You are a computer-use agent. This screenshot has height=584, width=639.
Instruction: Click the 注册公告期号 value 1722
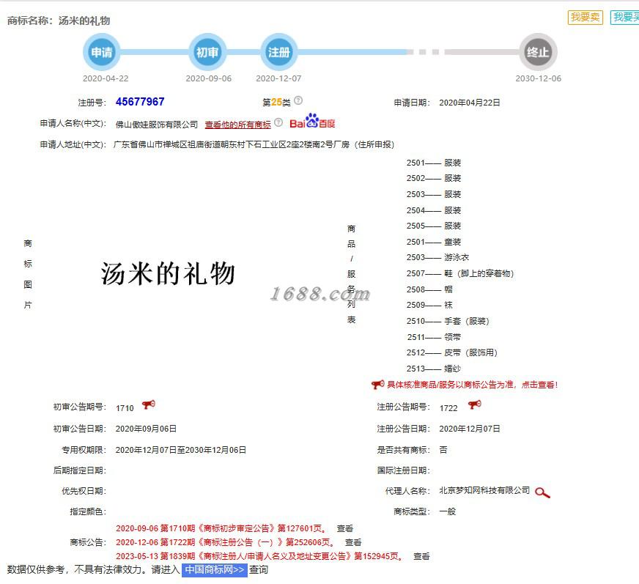coord(448,408)
